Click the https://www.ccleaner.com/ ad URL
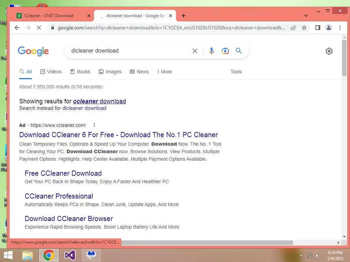The image size is (350, 262). point(58,125)
